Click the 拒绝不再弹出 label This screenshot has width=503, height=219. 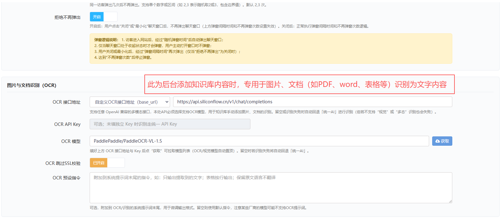pyautogui.click(x=67, y=17)
